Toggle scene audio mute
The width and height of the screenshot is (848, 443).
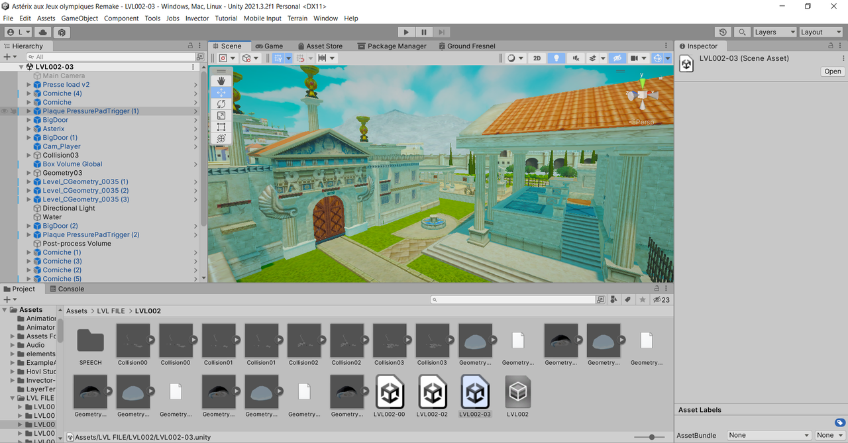[576, 58]
